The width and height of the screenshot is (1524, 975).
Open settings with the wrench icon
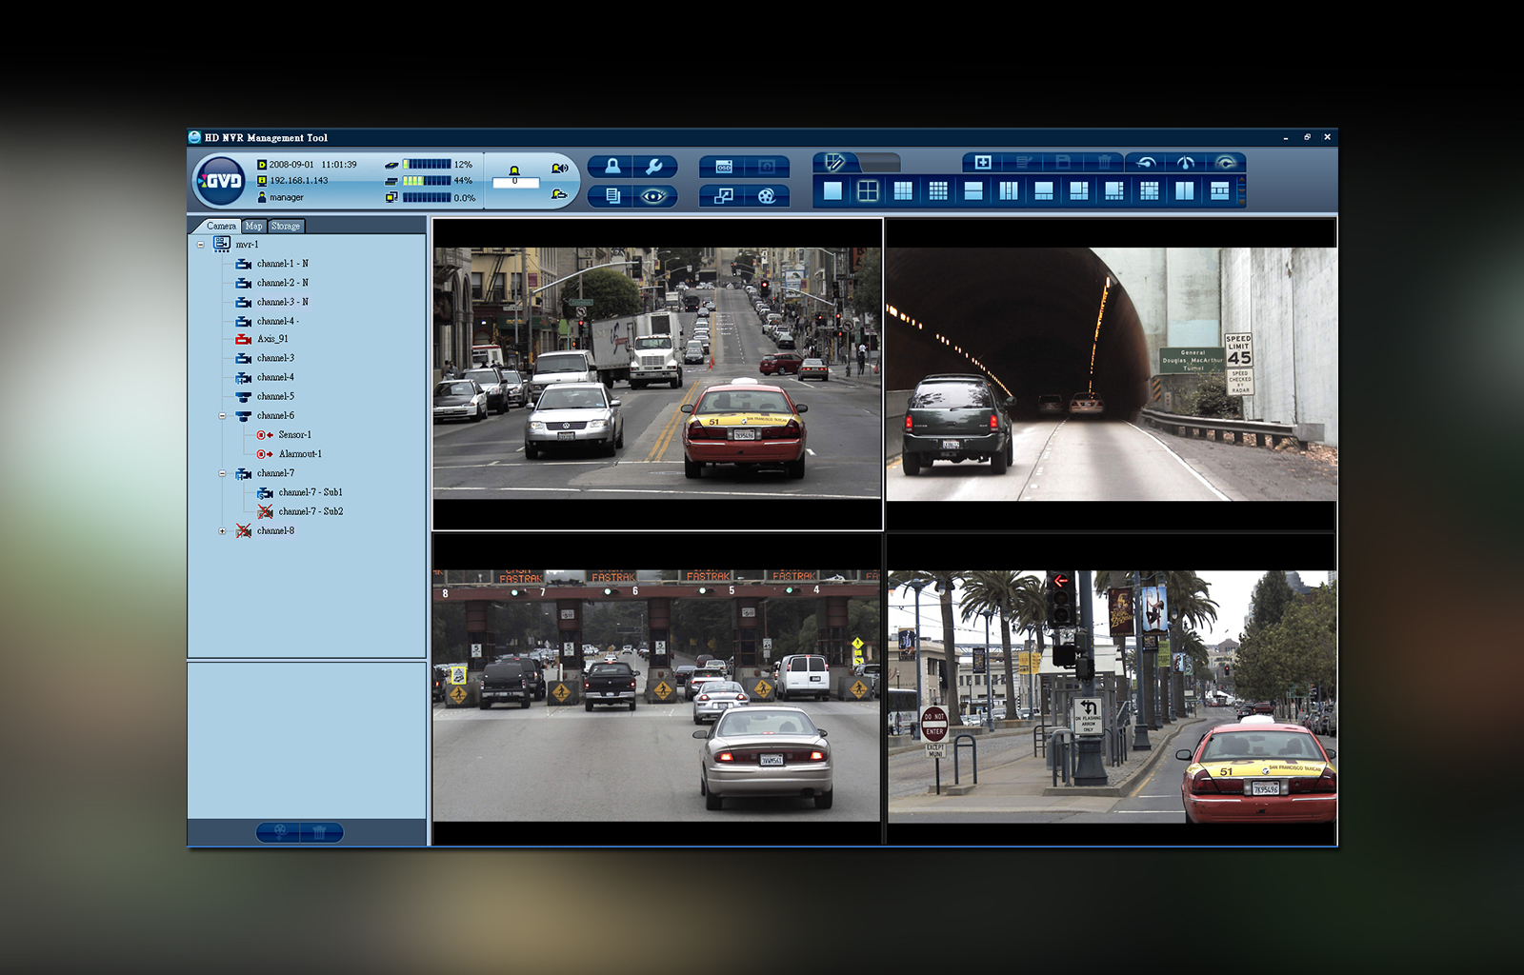pos(654,167)
